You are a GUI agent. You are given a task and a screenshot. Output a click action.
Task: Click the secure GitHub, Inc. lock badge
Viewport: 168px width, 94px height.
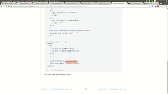coord(17,6)
